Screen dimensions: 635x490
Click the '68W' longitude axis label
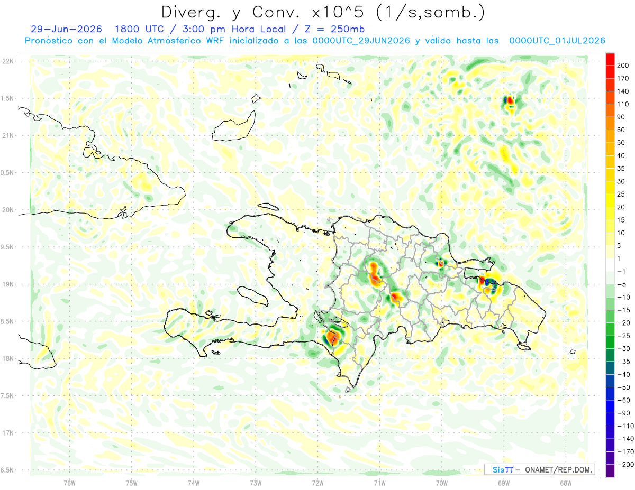[566, 483]
